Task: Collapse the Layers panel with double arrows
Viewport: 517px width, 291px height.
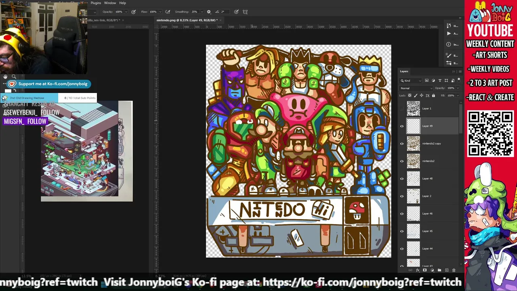Action: [x=454, y=72]
